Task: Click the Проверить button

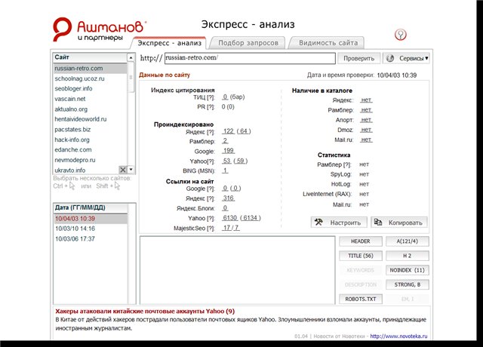Action: (x=359, y=58)
